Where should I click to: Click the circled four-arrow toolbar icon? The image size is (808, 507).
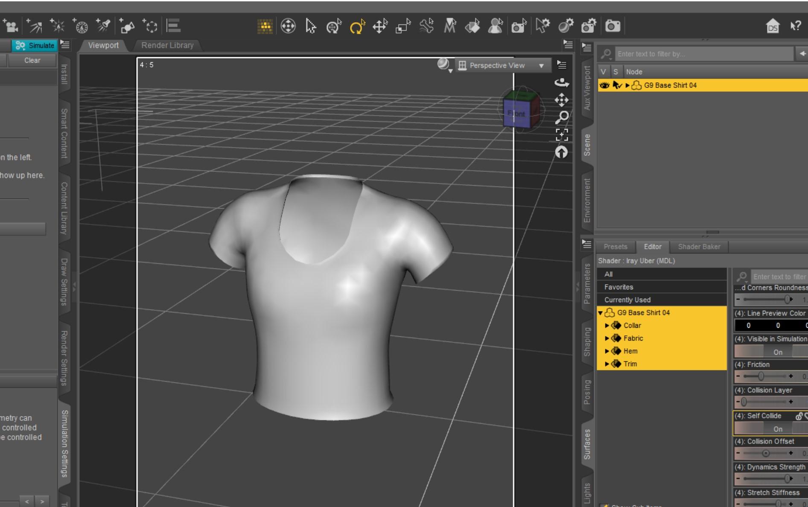coord(288,26)
